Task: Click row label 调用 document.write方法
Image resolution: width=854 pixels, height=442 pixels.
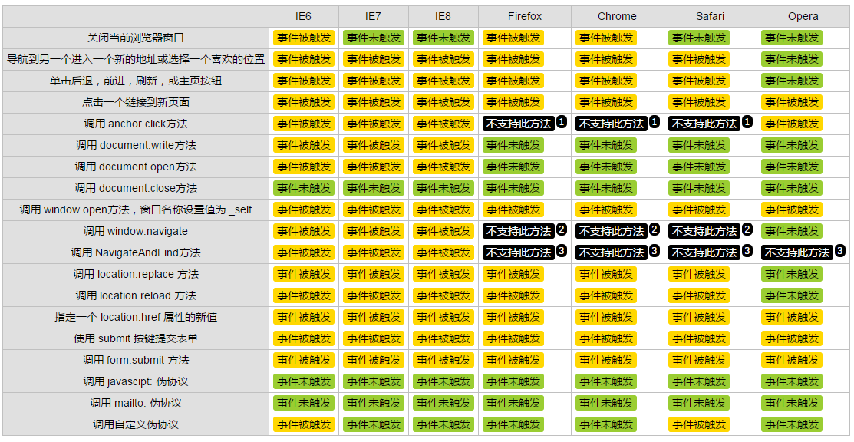Action: click(136, 146)
